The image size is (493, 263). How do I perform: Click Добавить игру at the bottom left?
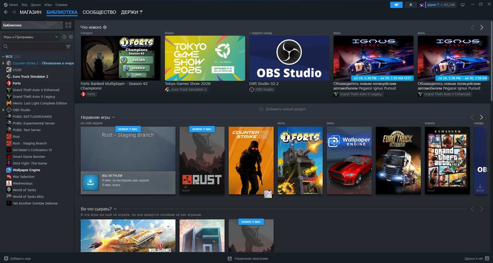(x=18, y=259)
